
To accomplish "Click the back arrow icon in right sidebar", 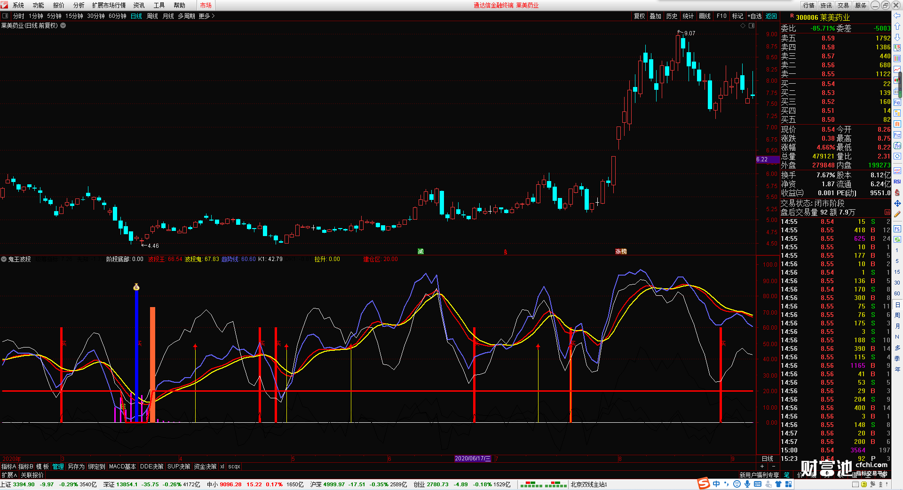I will point(897,16).
